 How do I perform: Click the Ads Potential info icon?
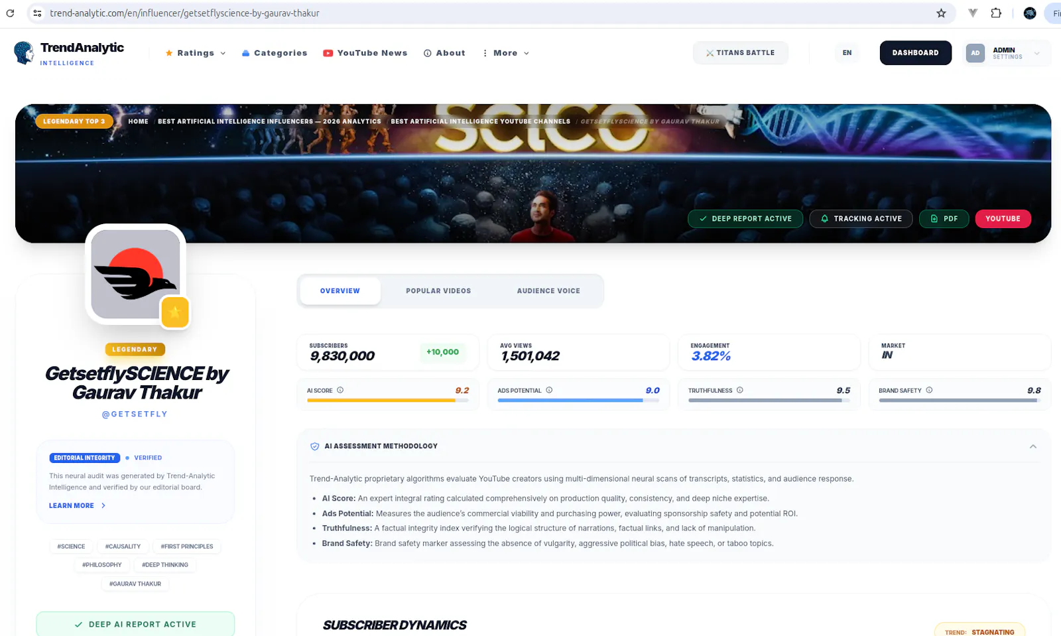pos(549,390)
